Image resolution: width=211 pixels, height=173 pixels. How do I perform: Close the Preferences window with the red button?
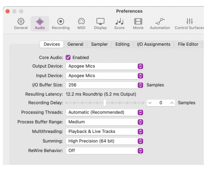coord(8,11)
